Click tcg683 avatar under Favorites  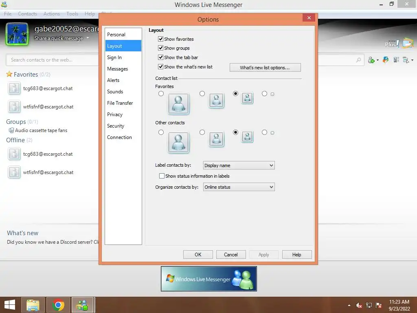pos(14,88)
